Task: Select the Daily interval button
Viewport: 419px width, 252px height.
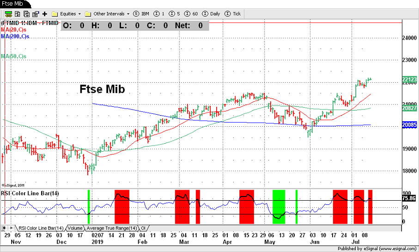Action: point(211,14)
